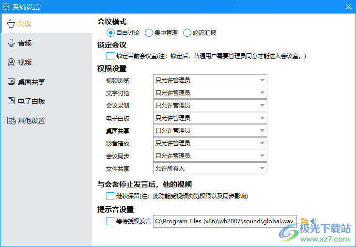Switch to the 音频 settings tab
This screenshot has height=247, width=356.
click(46, 43)
